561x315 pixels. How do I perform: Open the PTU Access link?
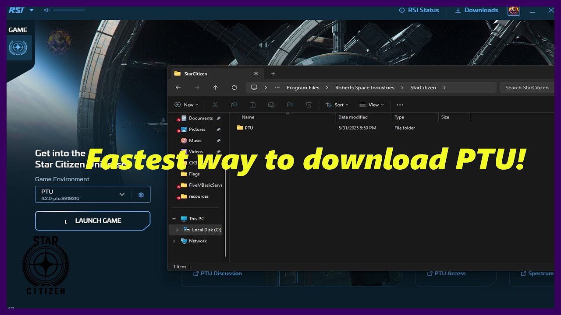[x=447, y=273]
